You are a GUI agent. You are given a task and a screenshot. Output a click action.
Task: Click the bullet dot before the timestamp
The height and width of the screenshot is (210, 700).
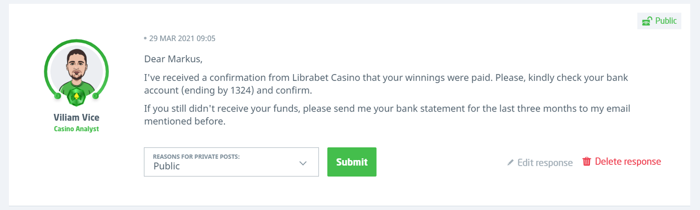[145, 38]
